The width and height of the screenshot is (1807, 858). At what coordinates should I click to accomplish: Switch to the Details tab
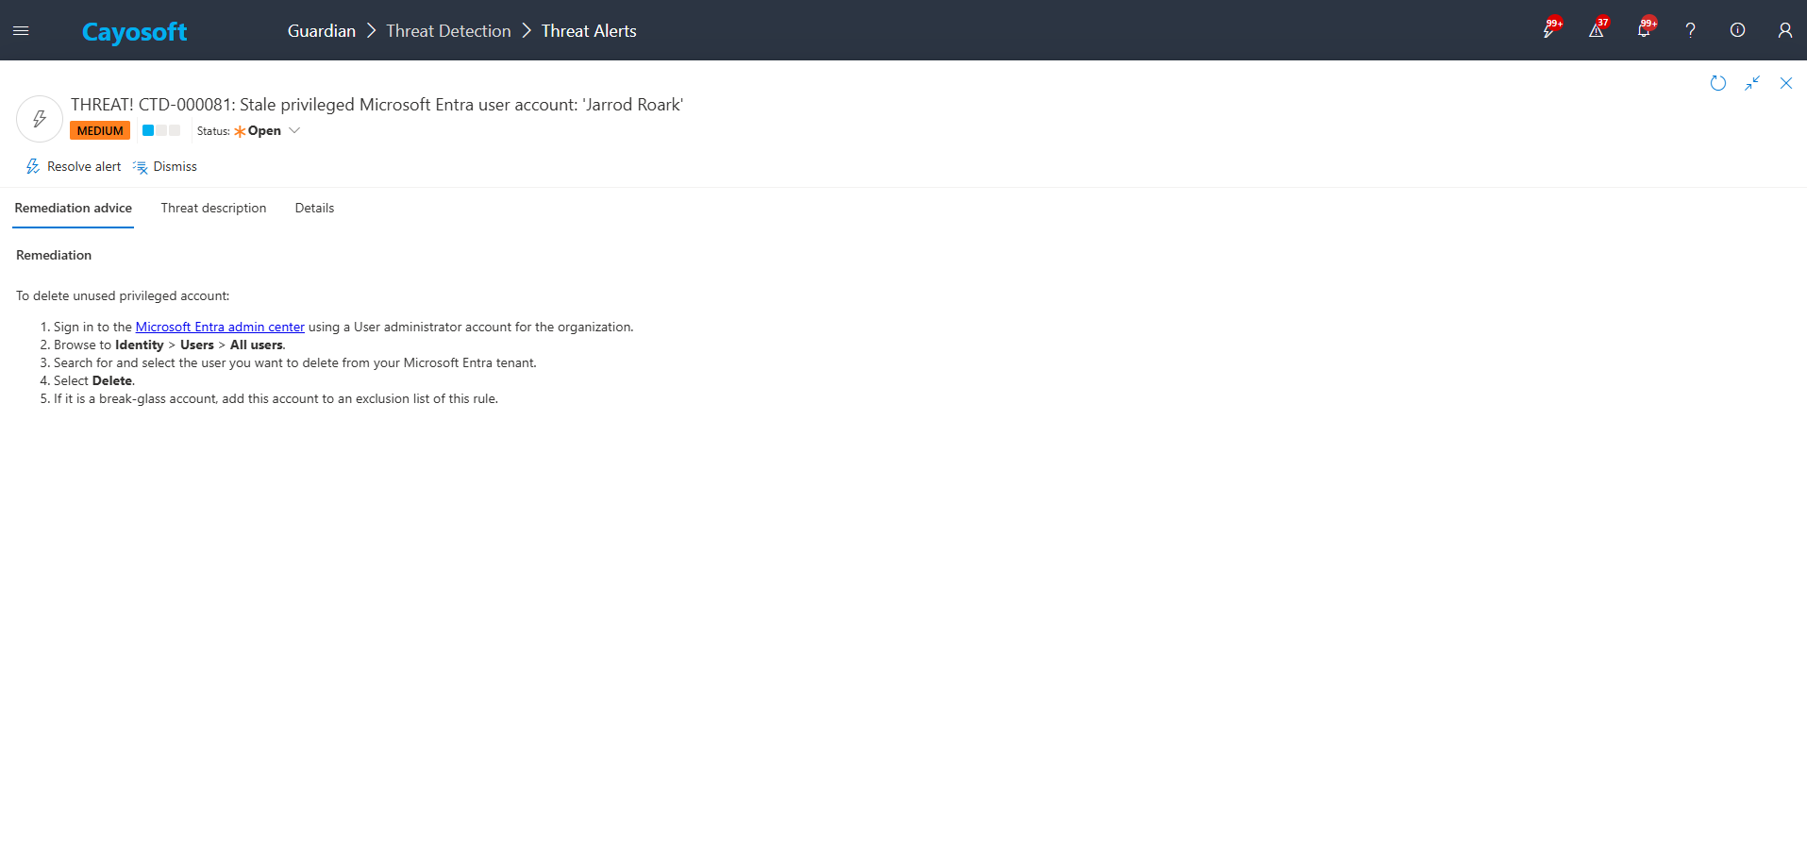coord(314,209)
